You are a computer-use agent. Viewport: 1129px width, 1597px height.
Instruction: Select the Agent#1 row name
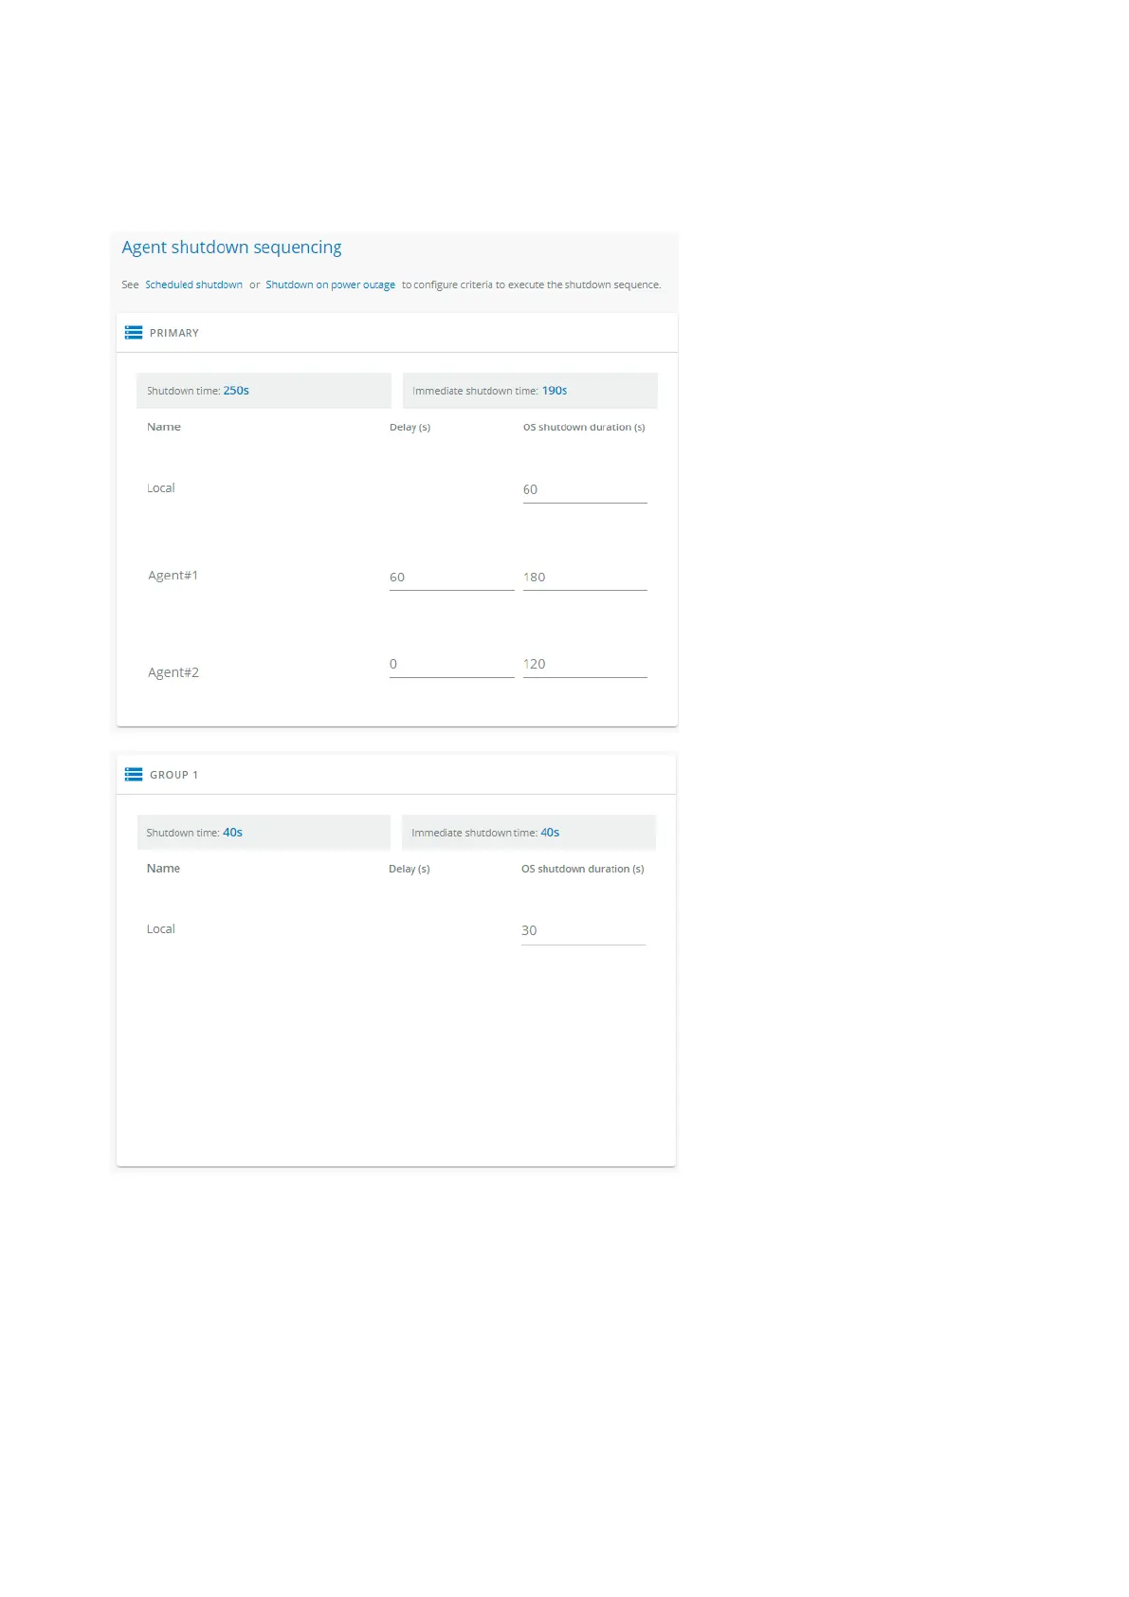(173, 576)
